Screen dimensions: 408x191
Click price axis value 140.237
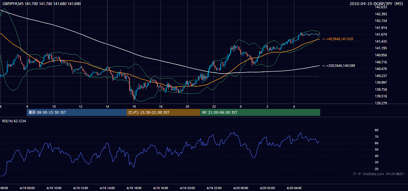pos(381,76)
